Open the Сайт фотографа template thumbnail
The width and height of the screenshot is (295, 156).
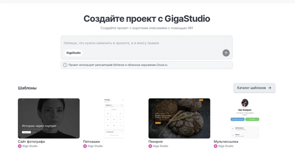tap(49, 118)
